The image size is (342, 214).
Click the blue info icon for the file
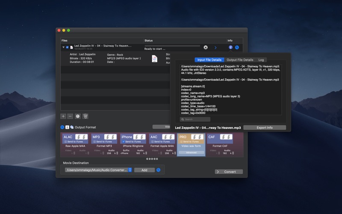point(230,48)
